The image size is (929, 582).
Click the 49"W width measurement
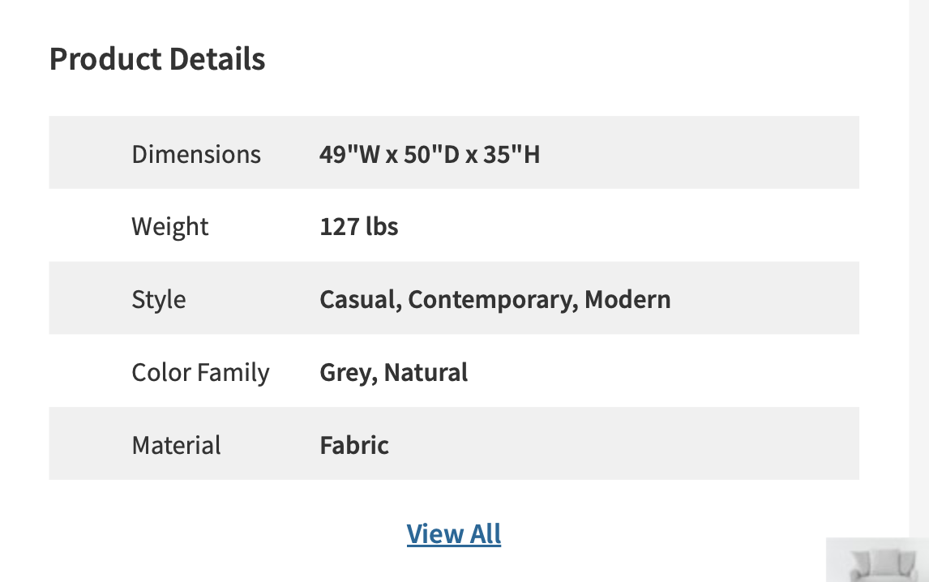pyautogui.click(x=350, y=154)
